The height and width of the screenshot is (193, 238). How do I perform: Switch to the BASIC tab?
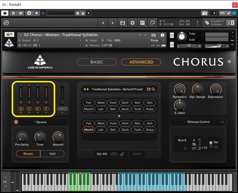97,62
